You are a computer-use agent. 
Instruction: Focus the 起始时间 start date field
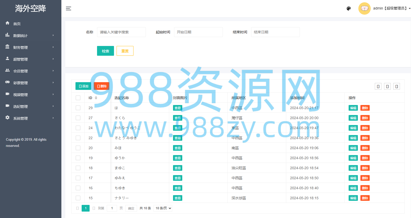pyautogui.click(x=198, y=32)
